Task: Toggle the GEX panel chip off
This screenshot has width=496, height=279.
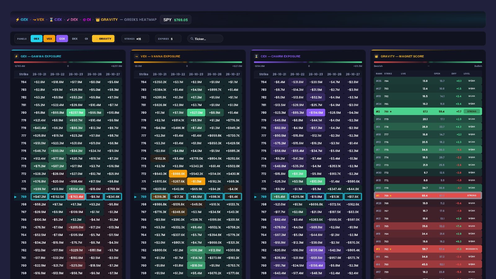Action: click(37, 39)
